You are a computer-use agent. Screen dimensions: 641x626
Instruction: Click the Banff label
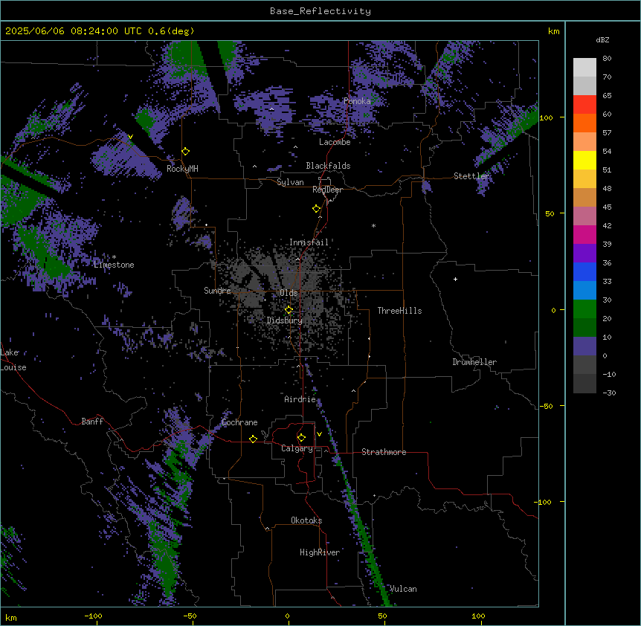(x=92, y=422)
